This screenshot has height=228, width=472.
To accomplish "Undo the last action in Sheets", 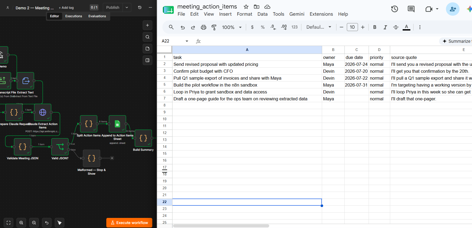I will [x=183, y=27].
